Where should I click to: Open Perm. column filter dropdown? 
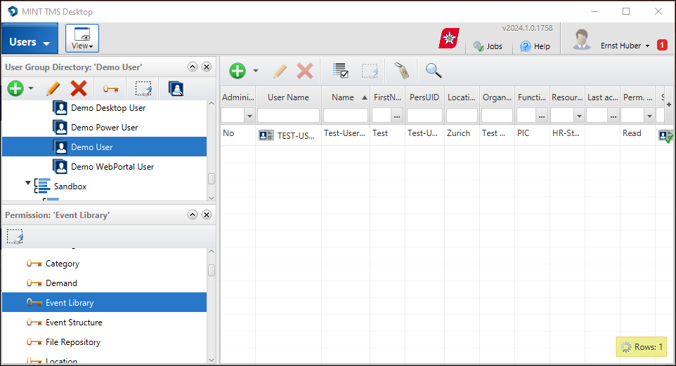649,116
